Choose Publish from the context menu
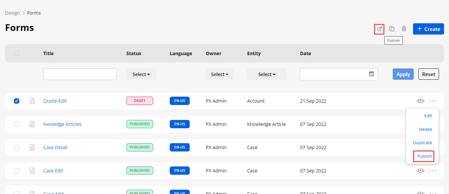Screen dimensions: 449x194 424,156
